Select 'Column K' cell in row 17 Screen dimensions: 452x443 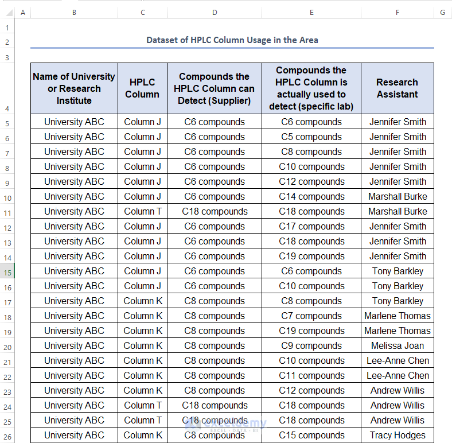point(142,301)
